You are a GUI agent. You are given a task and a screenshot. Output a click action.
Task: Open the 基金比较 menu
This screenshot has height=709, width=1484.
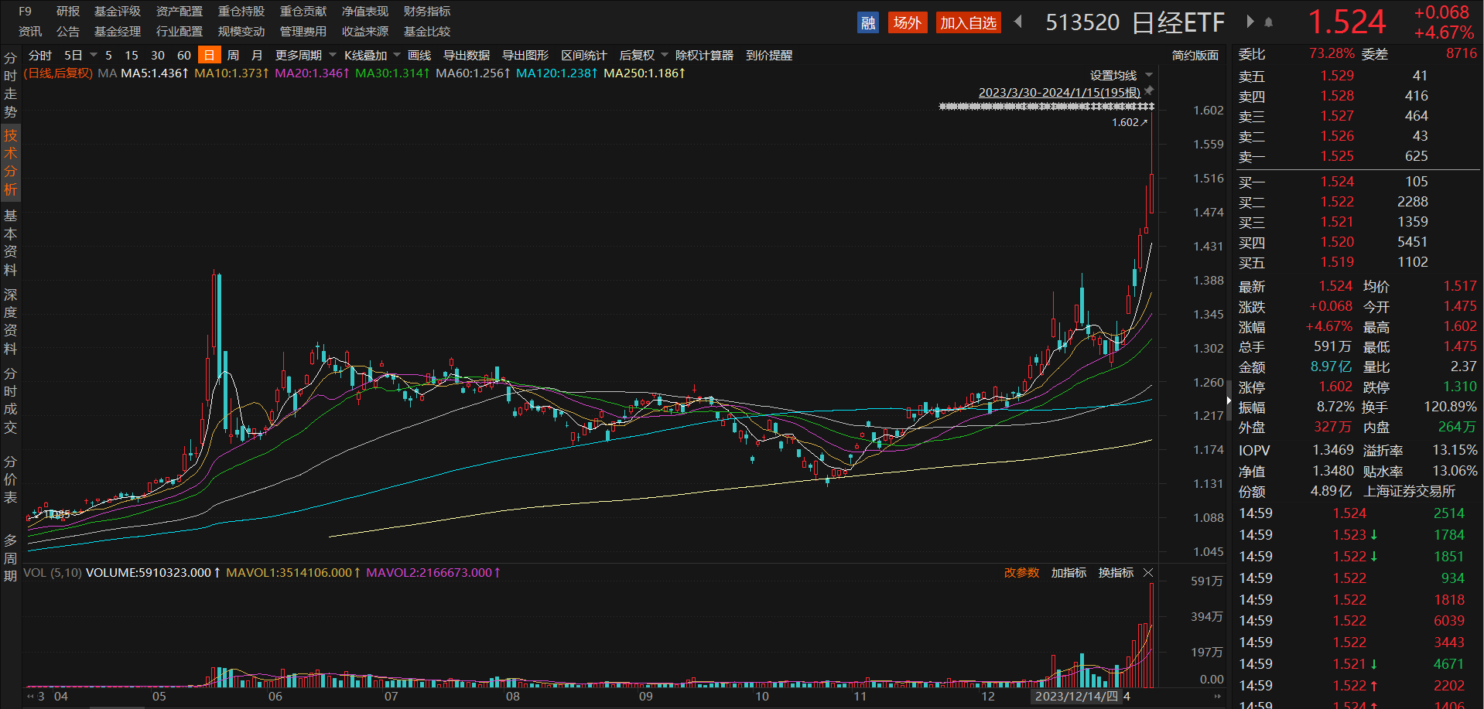(427, 32)
